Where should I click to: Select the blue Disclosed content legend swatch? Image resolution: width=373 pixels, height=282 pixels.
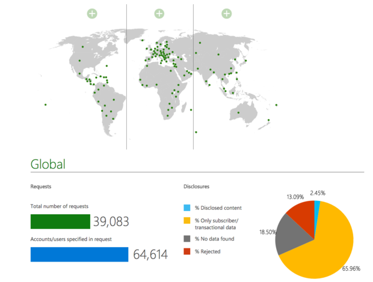187,207
